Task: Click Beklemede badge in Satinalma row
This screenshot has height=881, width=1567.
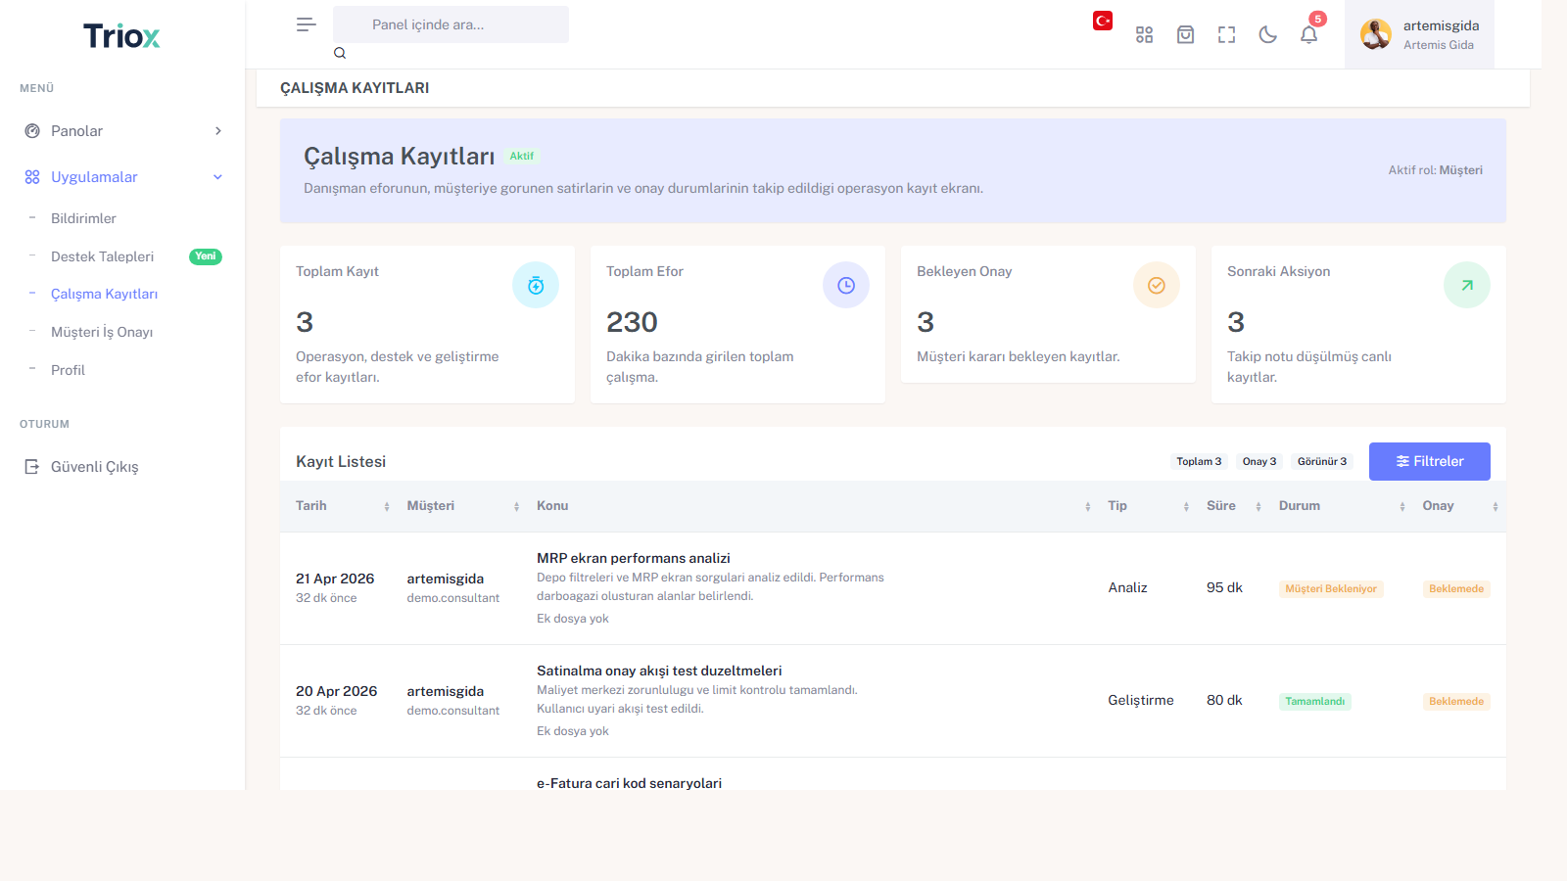Action: pos(1456,701)
